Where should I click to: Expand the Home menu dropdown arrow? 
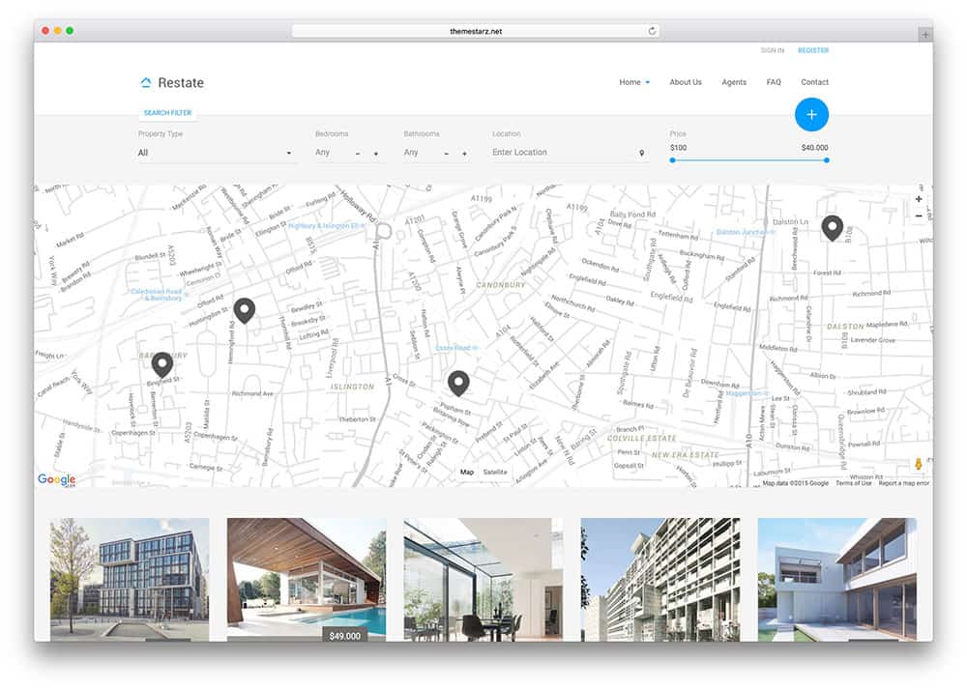[648, 82]
